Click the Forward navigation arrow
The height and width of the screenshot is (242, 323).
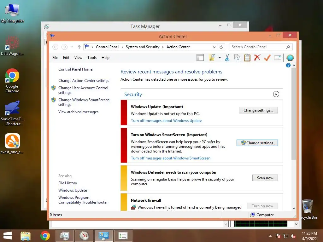point(64,47)
